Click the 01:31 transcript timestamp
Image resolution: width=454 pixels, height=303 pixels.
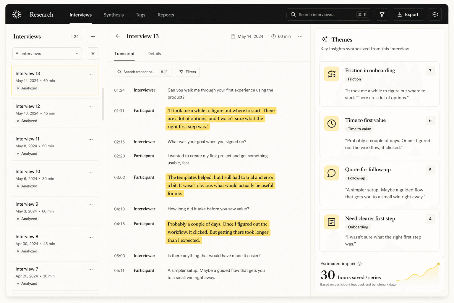pos(119,111)
